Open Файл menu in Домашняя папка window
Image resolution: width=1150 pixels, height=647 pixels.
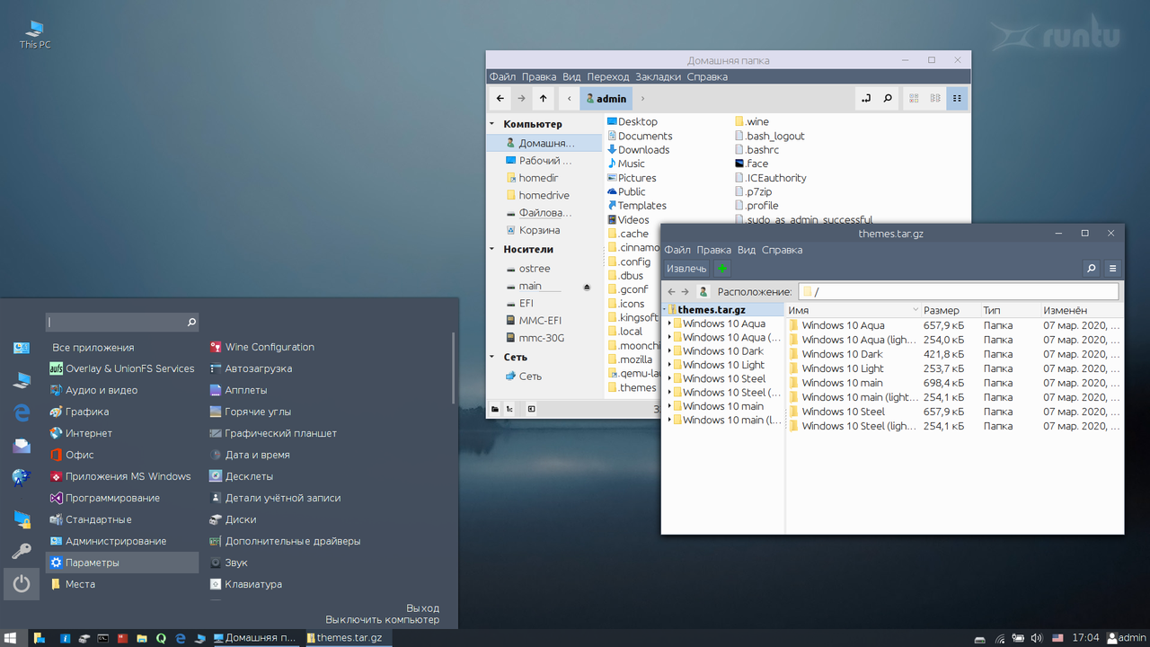coord(502,77)
